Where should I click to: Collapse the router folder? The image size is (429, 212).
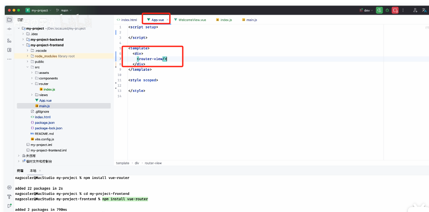32,84
